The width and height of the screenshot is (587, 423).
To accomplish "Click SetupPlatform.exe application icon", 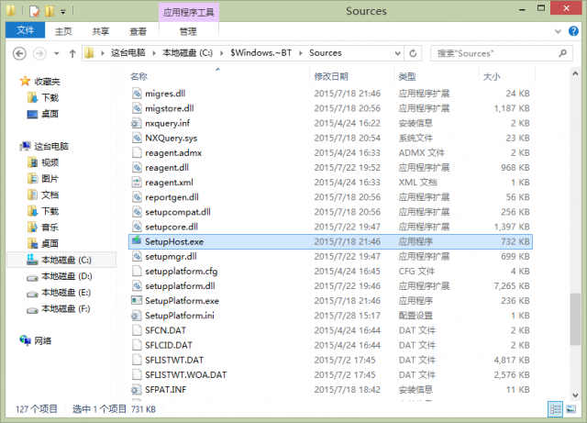I will [x=137, y=300].
